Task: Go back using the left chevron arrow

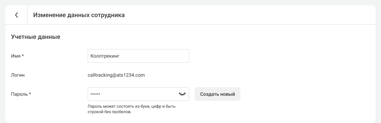Action: coord(16,15)
